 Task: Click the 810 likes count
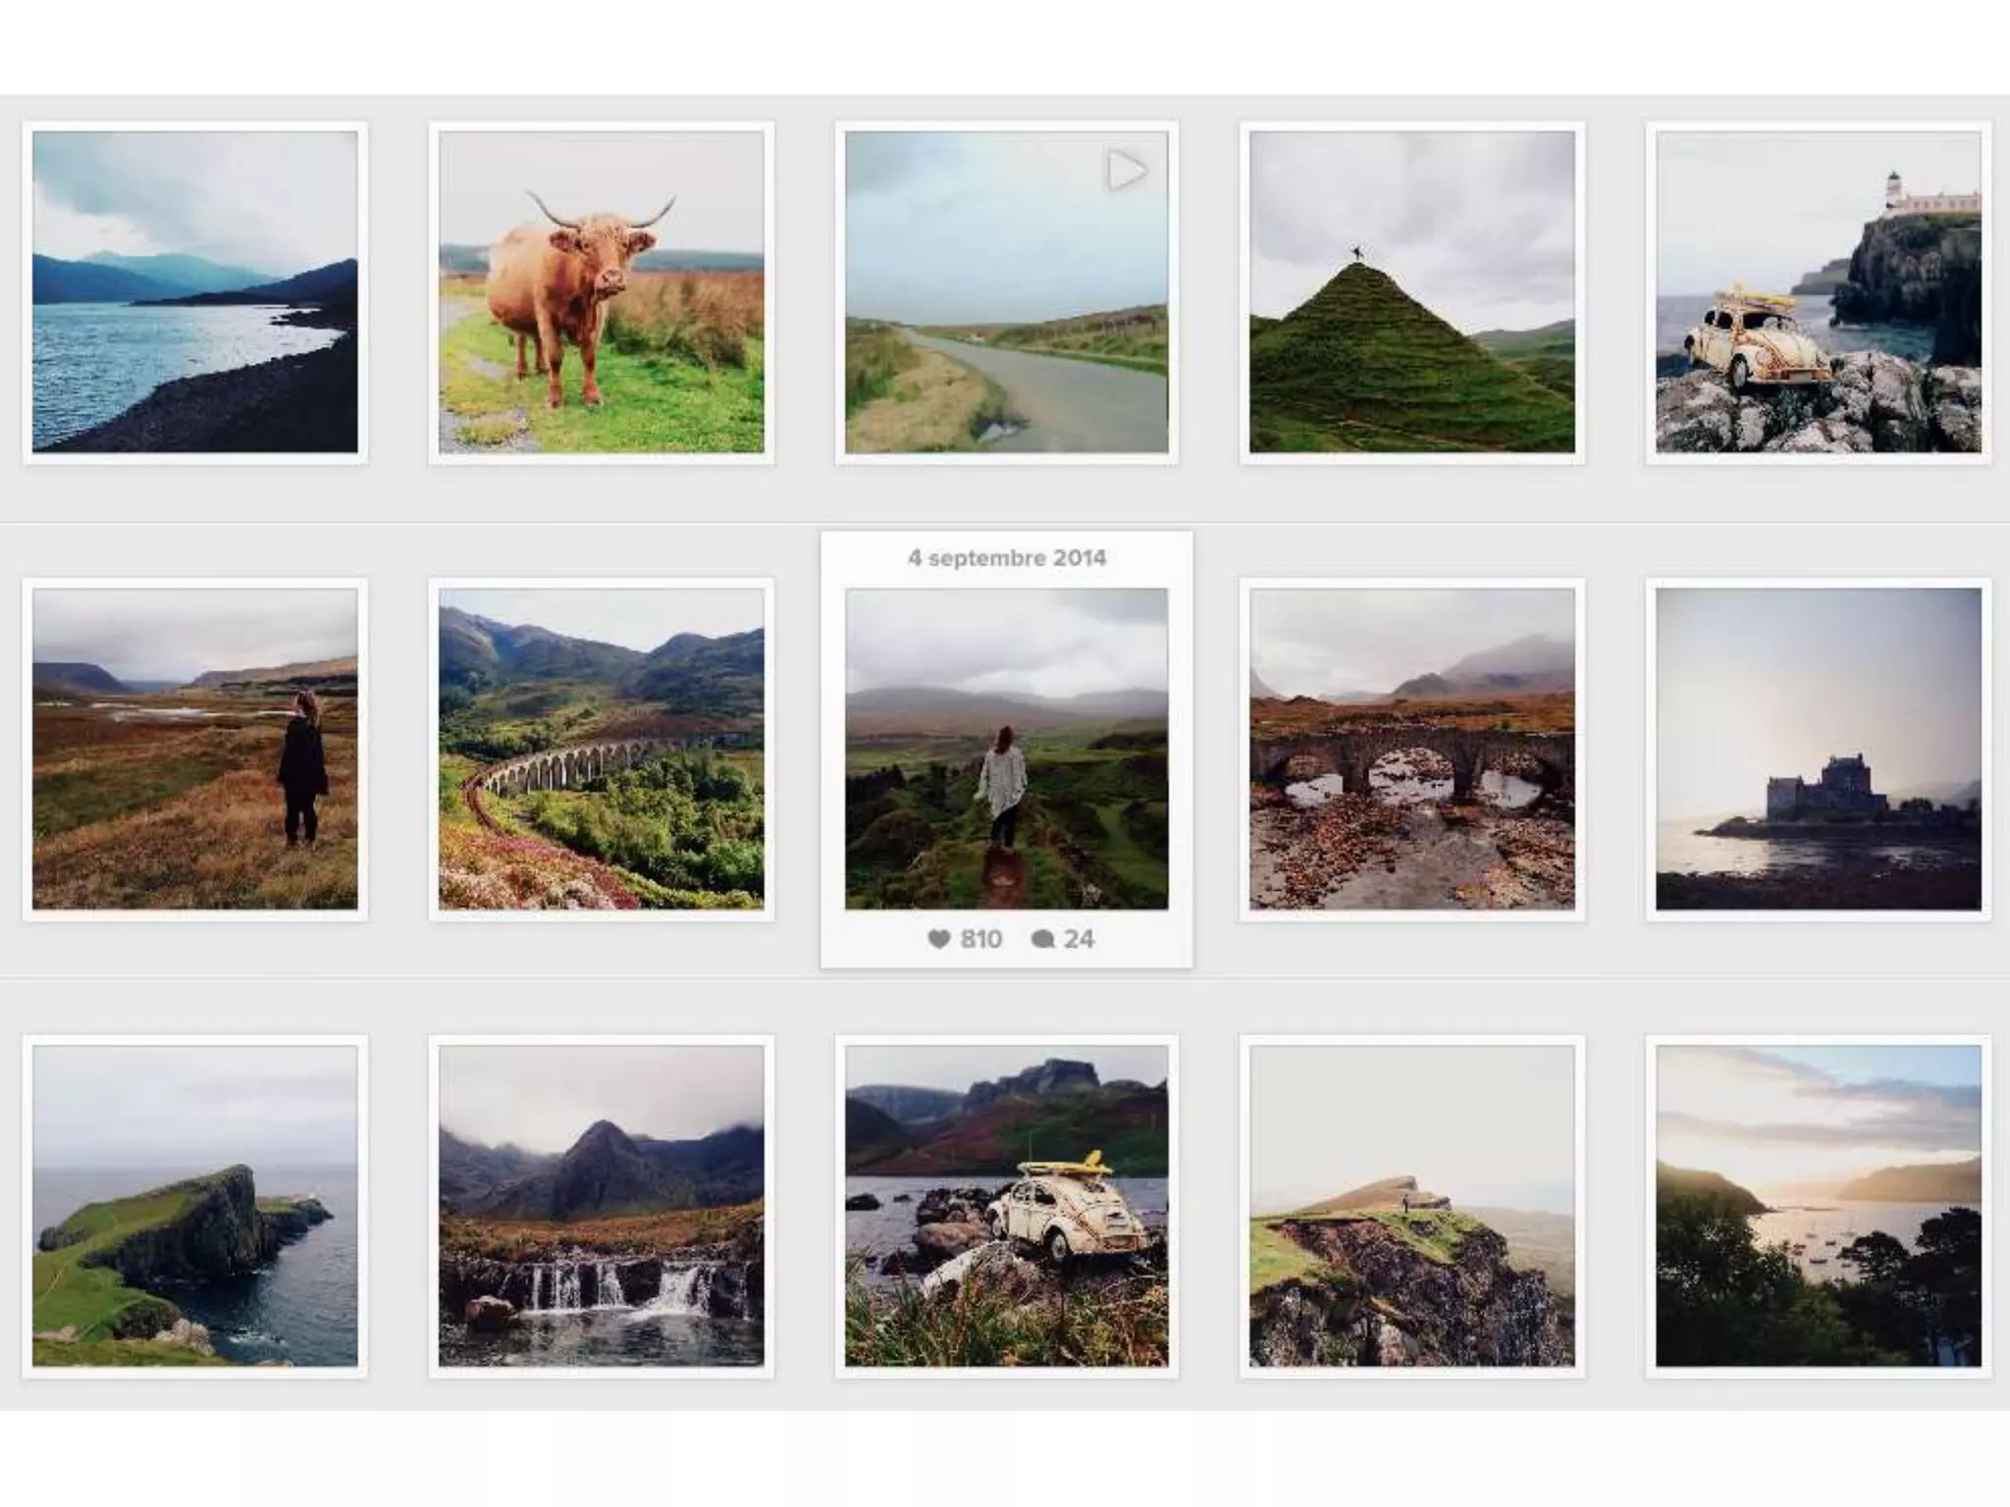click(980, 939)
